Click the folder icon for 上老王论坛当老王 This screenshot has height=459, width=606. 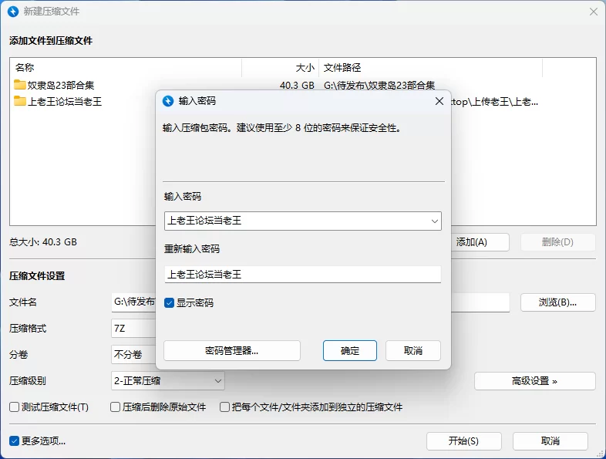point(20,101)
